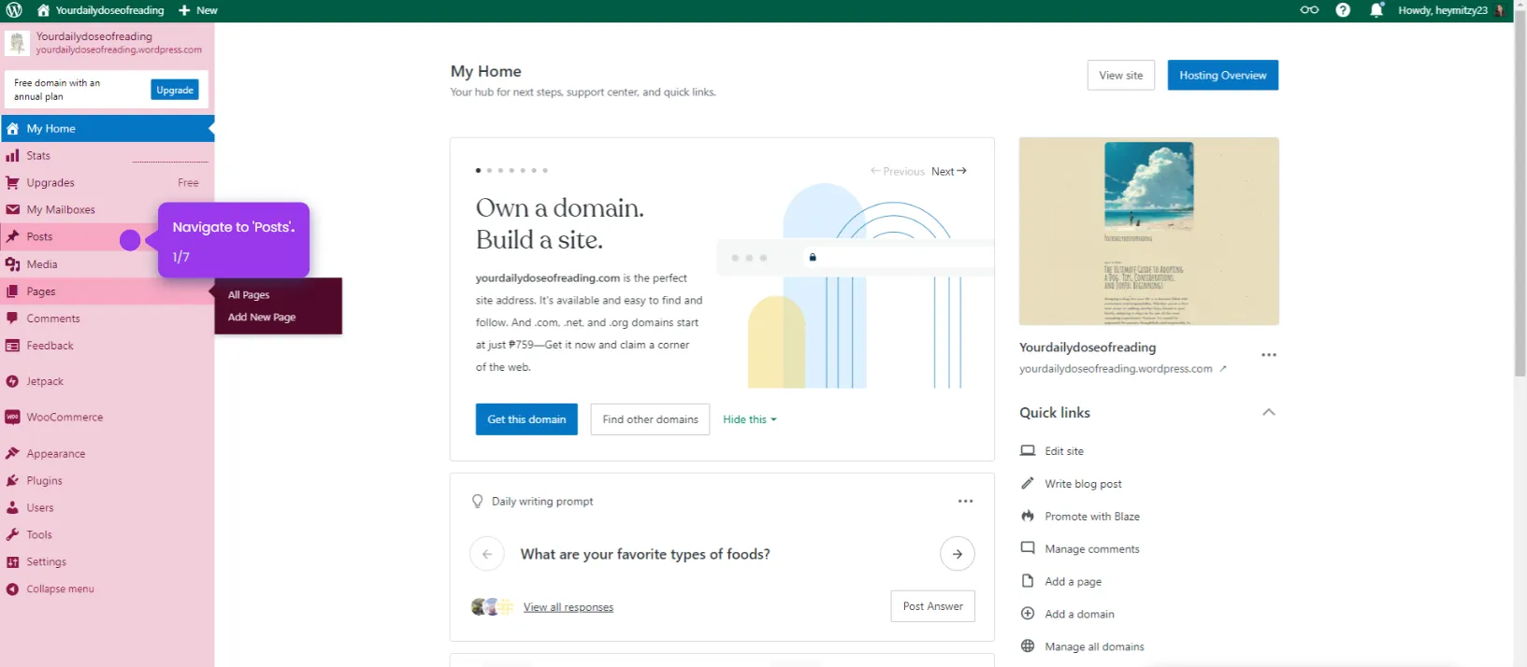Click the My Mailboxes envelope icon
Image resolution: width=1527 pixels, height=667 pixels.
pyautogui.click(x=12, y=210)
